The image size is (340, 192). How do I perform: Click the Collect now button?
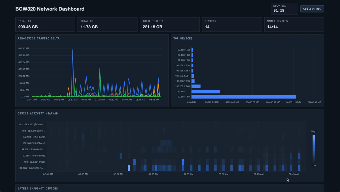point(312,9)
